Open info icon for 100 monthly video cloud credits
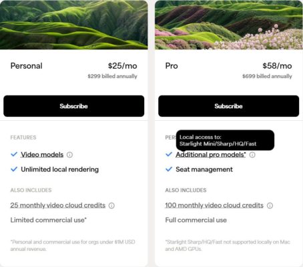This screenshot has width=303, height=267. pos(270,206)
